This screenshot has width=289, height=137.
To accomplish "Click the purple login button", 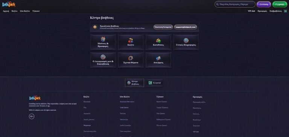I will click(264, 4).
